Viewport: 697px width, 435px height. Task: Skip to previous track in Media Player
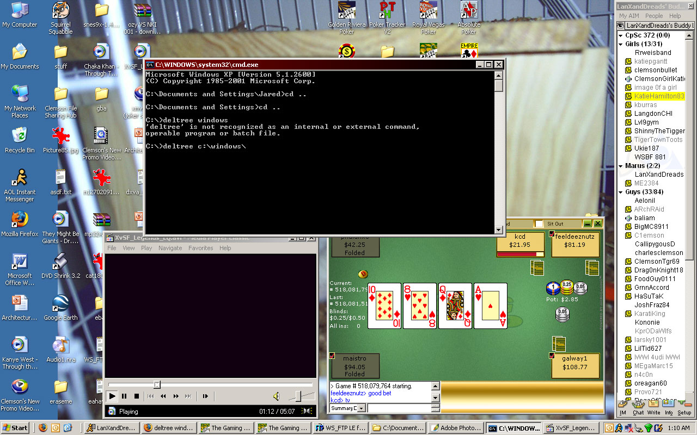151,396
